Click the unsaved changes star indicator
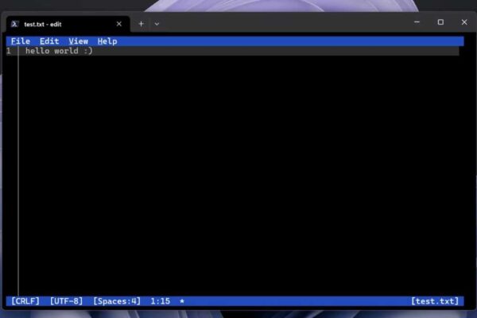477x318 pixels. [x=182, y=301]
